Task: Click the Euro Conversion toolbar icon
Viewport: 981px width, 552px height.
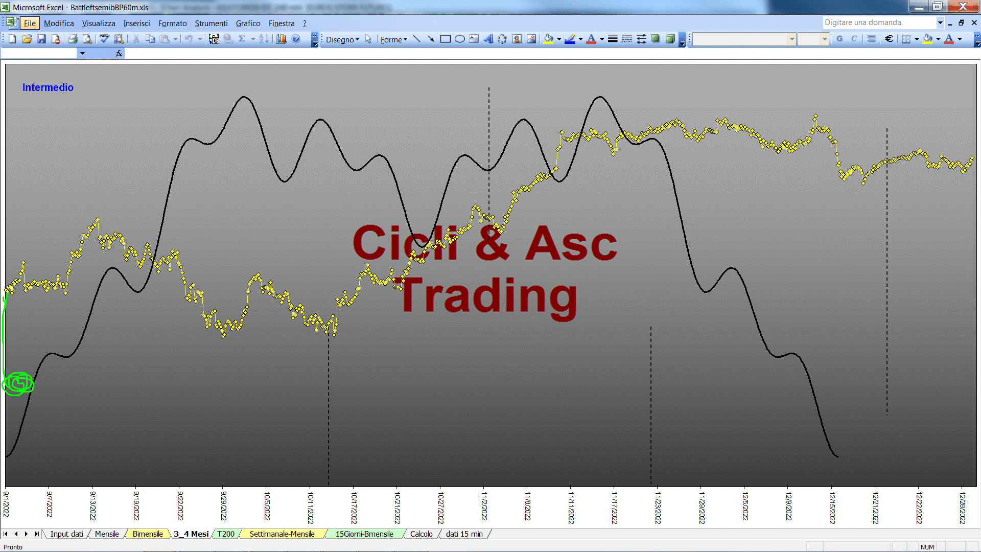Action: [x=214, y=39]
